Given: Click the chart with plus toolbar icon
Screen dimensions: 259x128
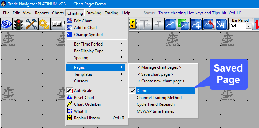Looking at the screenshot, I should tap(196, 24).
